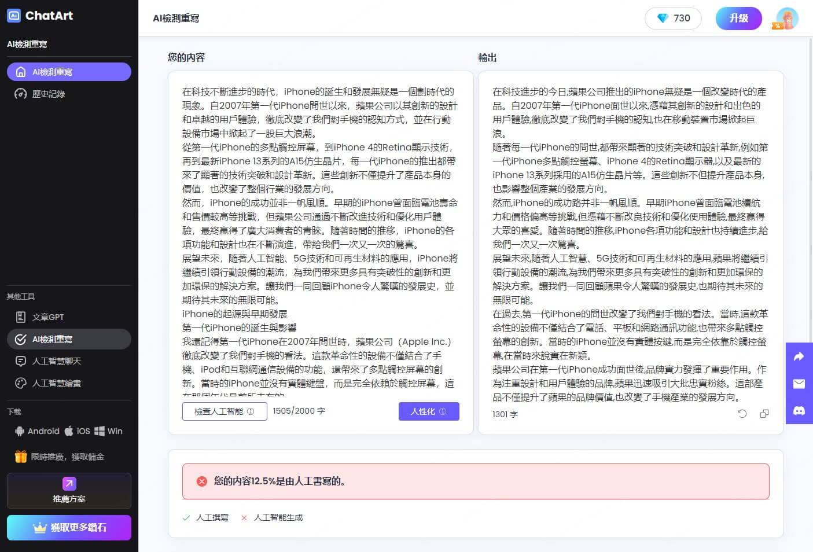
Task: Click the ChatArt logo icon
Action: 13,16
